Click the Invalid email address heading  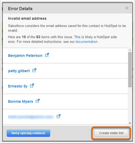[27, 18]
